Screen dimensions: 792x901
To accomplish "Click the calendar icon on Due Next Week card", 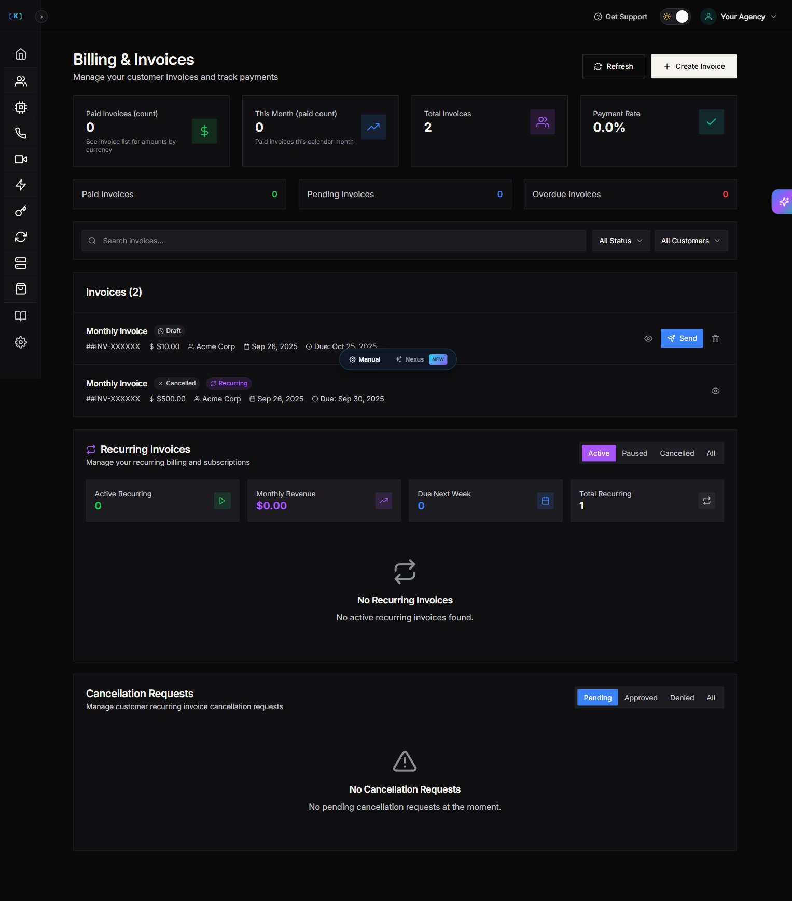I will point(545,501).
